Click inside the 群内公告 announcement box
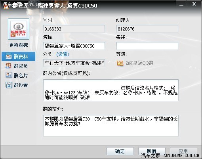This screenshot has width=202, height=159. (x=111, y=90)
